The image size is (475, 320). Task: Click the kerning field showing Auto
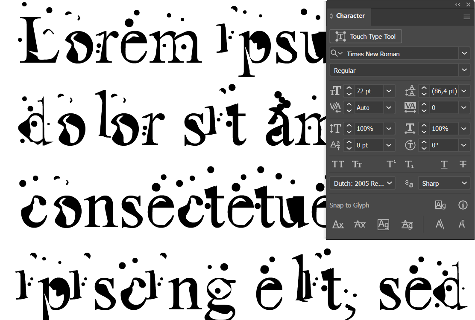pyautogui.click(x=368, y=107)
